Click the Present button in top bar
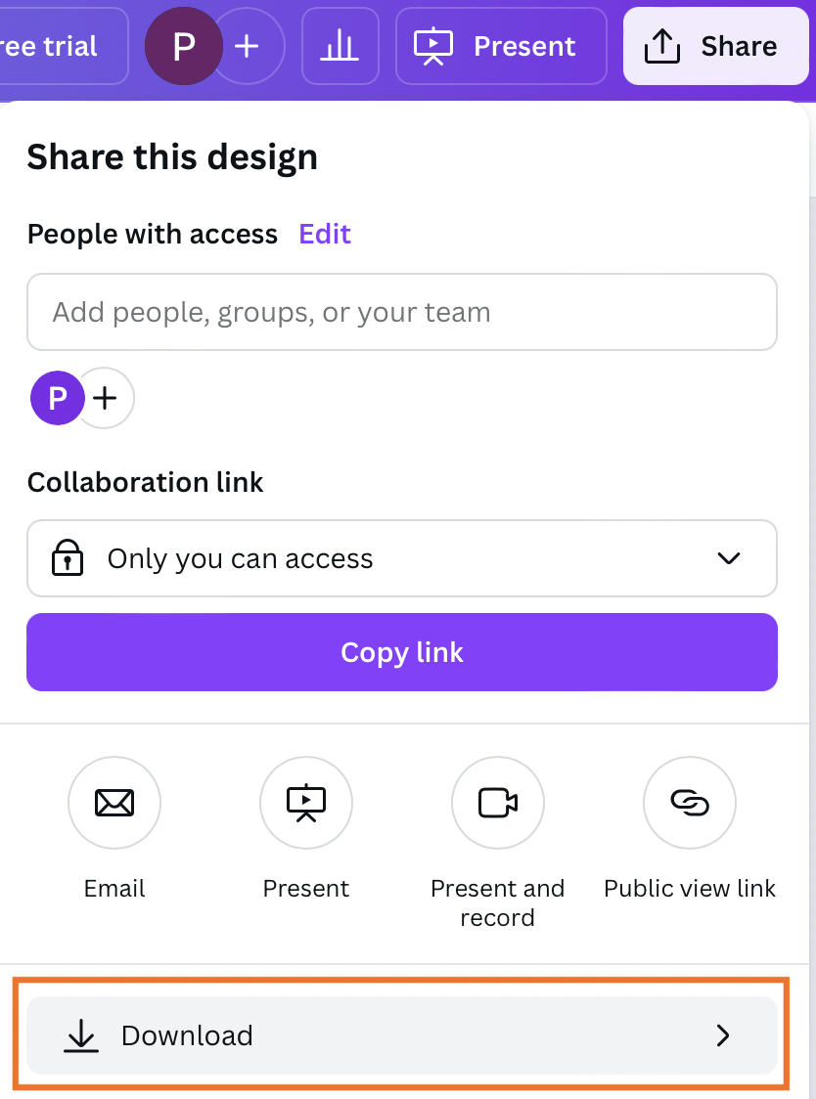Screen dimensions: 816x1099 tap(501, 46)
